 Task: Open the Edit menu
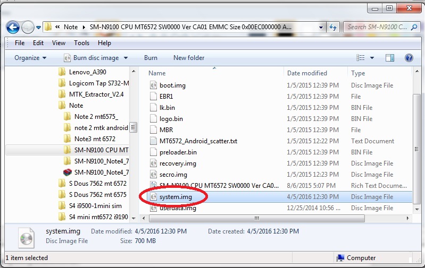38,43
